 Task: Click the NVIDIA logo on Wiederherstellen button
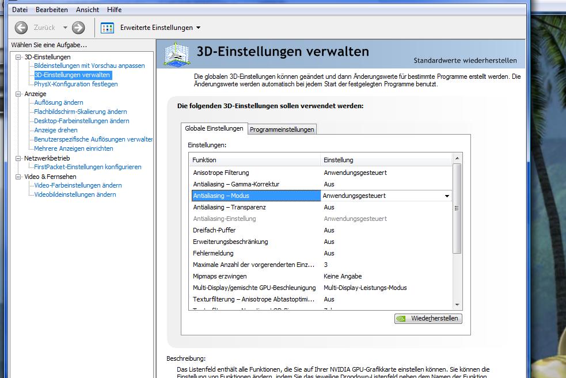(x=401, y=319)
